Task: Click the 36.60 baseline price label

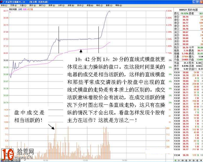Action: pyautogui.click(x=6, y=60)
